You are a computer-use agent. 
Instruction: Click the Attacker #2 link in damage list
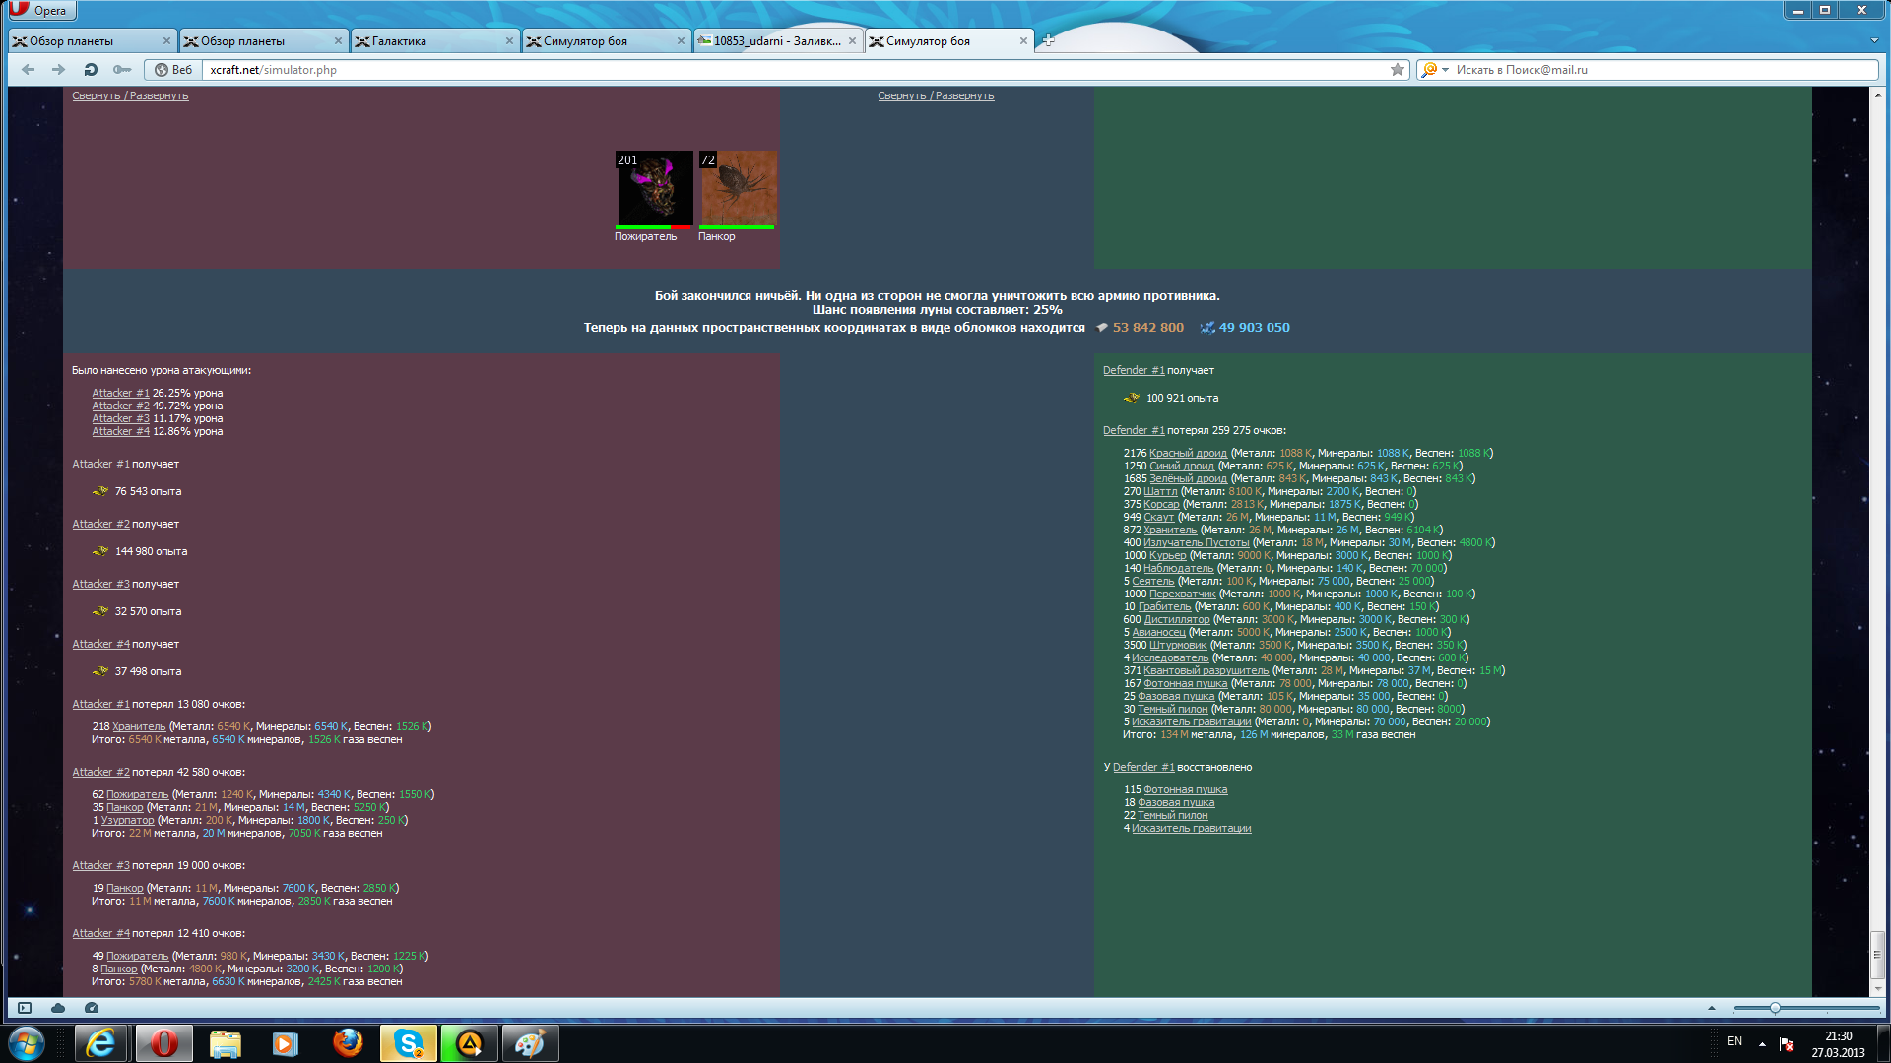pyautogui.click(x=120, y=406)
